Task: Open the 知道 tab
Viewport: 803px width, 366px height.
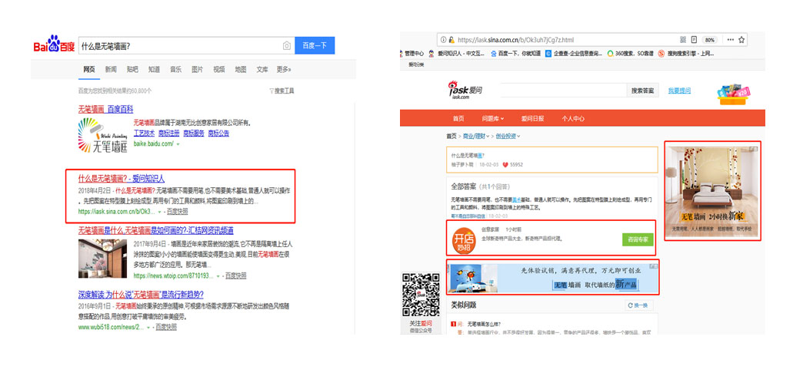Action: tap(154, 70)
